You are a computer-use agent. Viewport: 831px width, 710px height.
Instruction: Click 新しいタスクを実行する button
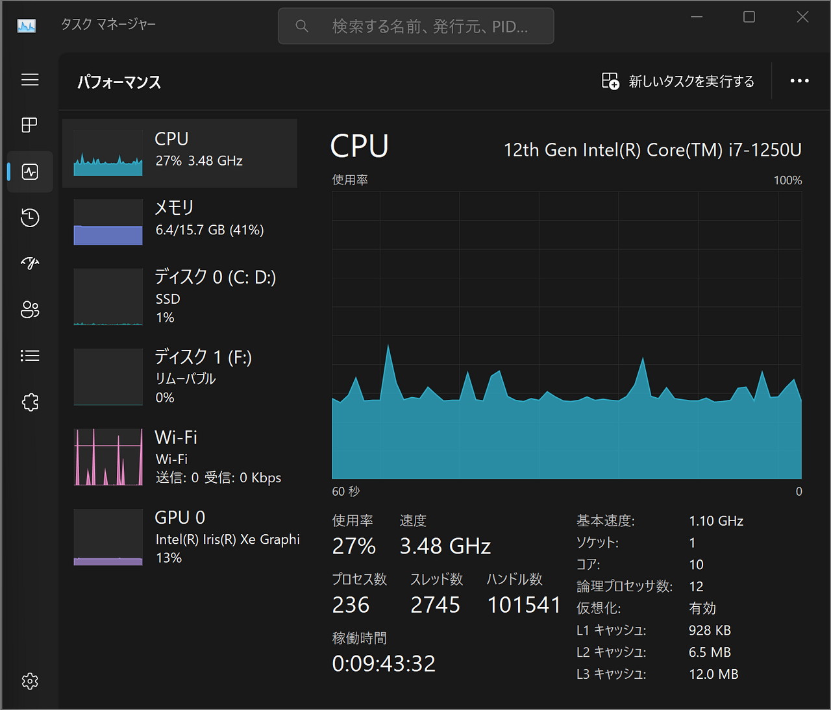(677, 81)
